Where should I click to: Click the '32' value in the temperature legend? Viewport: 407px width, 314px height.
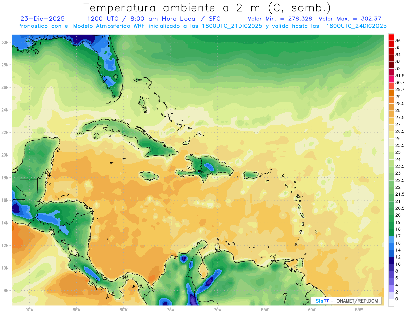pyautogui.click(x=398, y=68)
